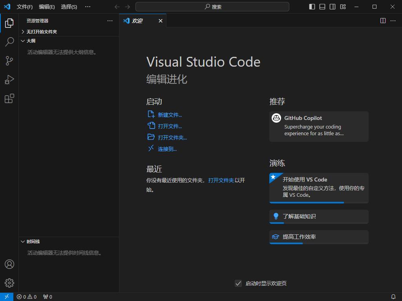Click the GitHub Copilot icon

pos(276,118)
